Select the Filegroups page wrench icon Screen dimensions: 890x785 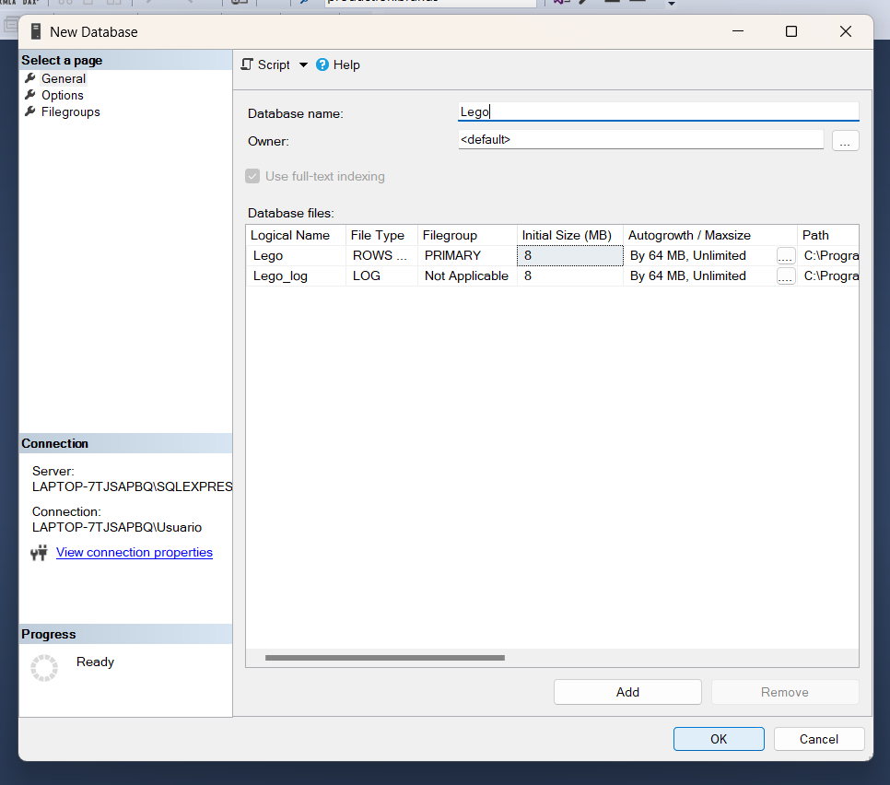[30, 111]
